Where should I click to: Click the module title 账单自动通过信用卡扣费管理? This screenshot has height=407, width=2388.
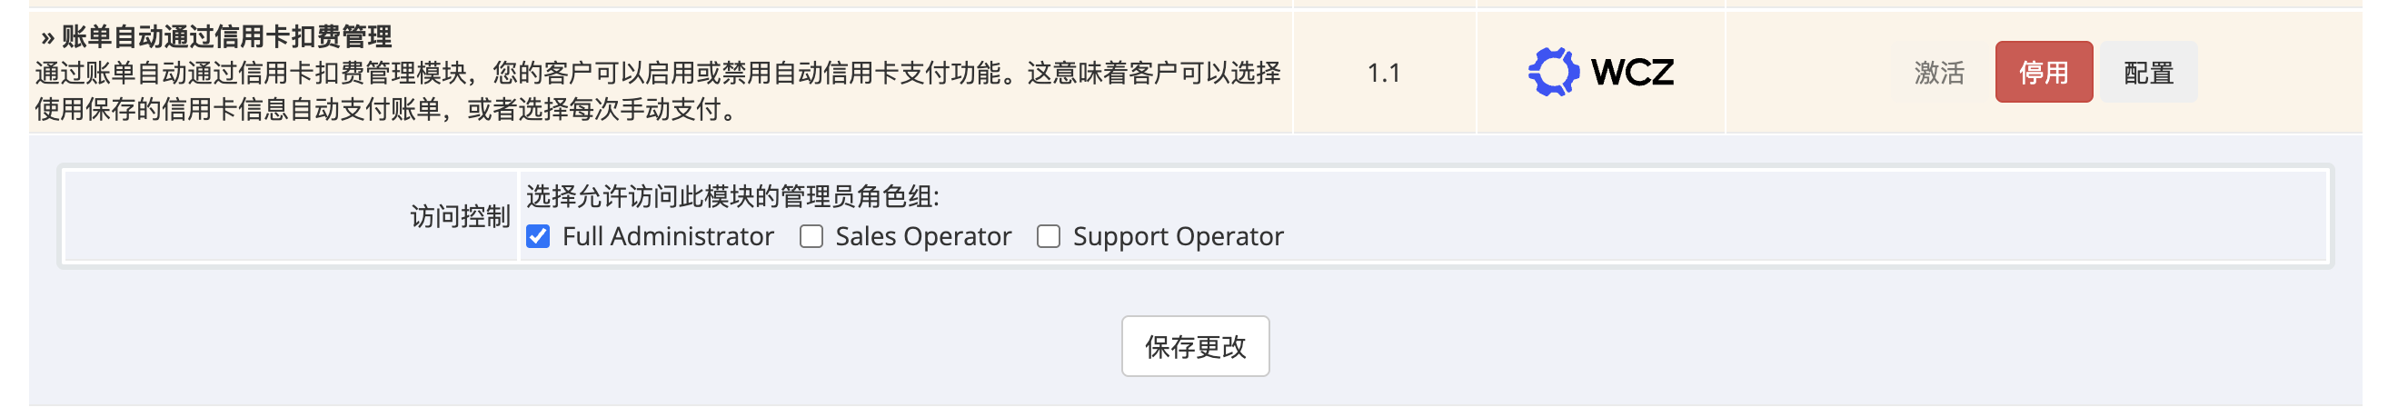click(x=227, y=37)
